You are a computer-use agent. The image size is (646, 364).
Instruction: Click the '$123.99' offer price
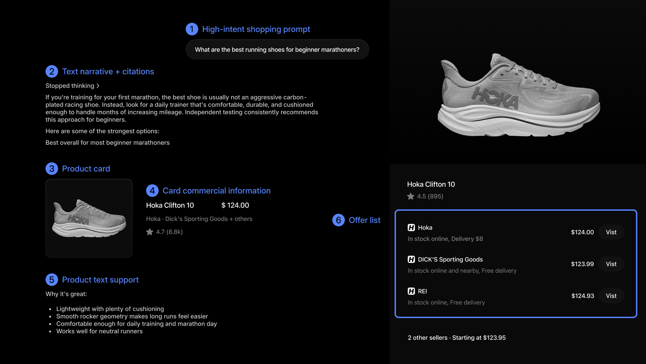(x=582, y=264)
